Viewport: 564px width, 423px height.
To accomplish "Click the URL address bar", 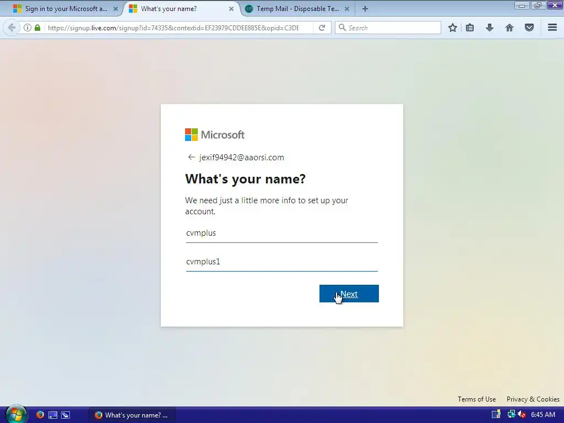I will click(172, 28).
